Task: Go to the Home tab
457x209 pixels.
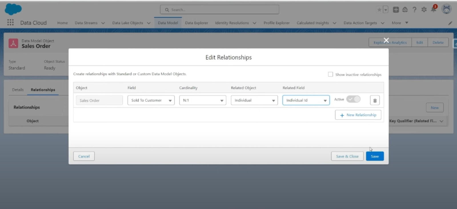Action: [63, 23]
